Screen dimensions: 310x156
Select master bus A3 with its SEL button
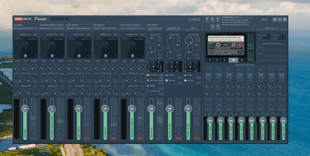(229, 69)
